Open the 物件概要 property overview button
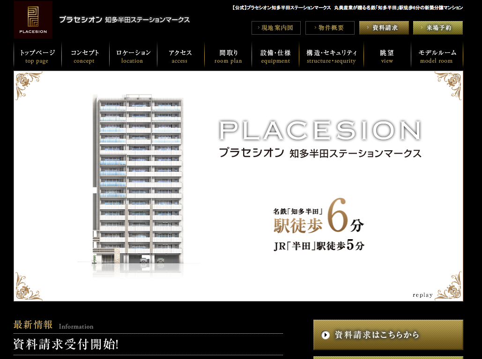482x359 pixels. click(x=330, y=28)
